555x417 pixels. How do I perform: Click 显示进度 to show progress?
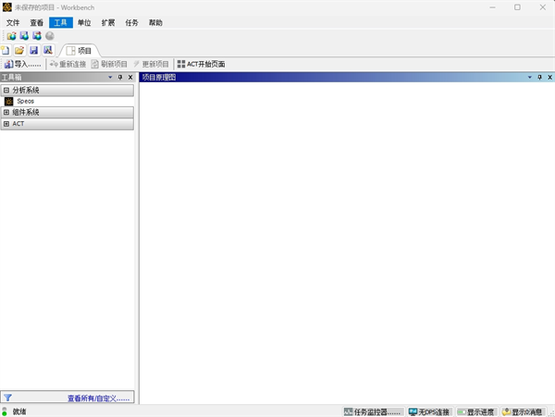[x=476, y=411]
